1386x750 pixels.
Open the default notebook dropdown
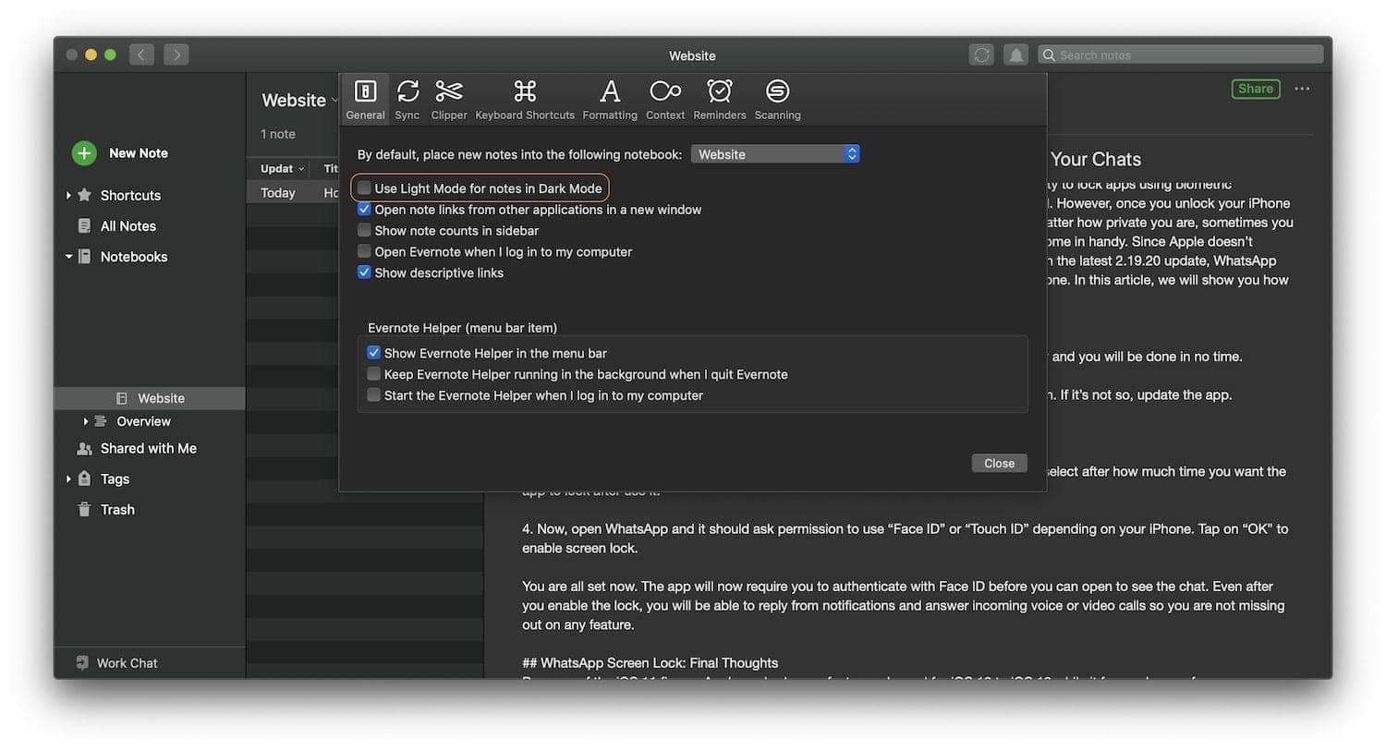(775, 154)
